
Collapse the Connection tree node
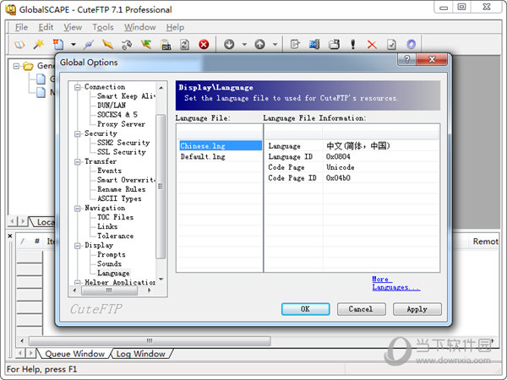coord(77,87)
